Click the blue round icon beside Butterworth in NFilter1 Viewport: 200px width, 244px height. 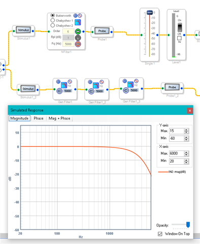click(x=75, y=16)
